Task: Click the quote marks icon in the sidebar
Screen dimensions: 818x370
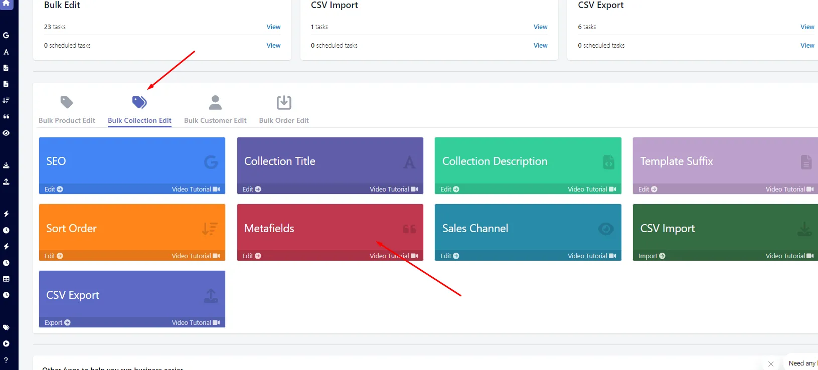Action: coord(6,116)
